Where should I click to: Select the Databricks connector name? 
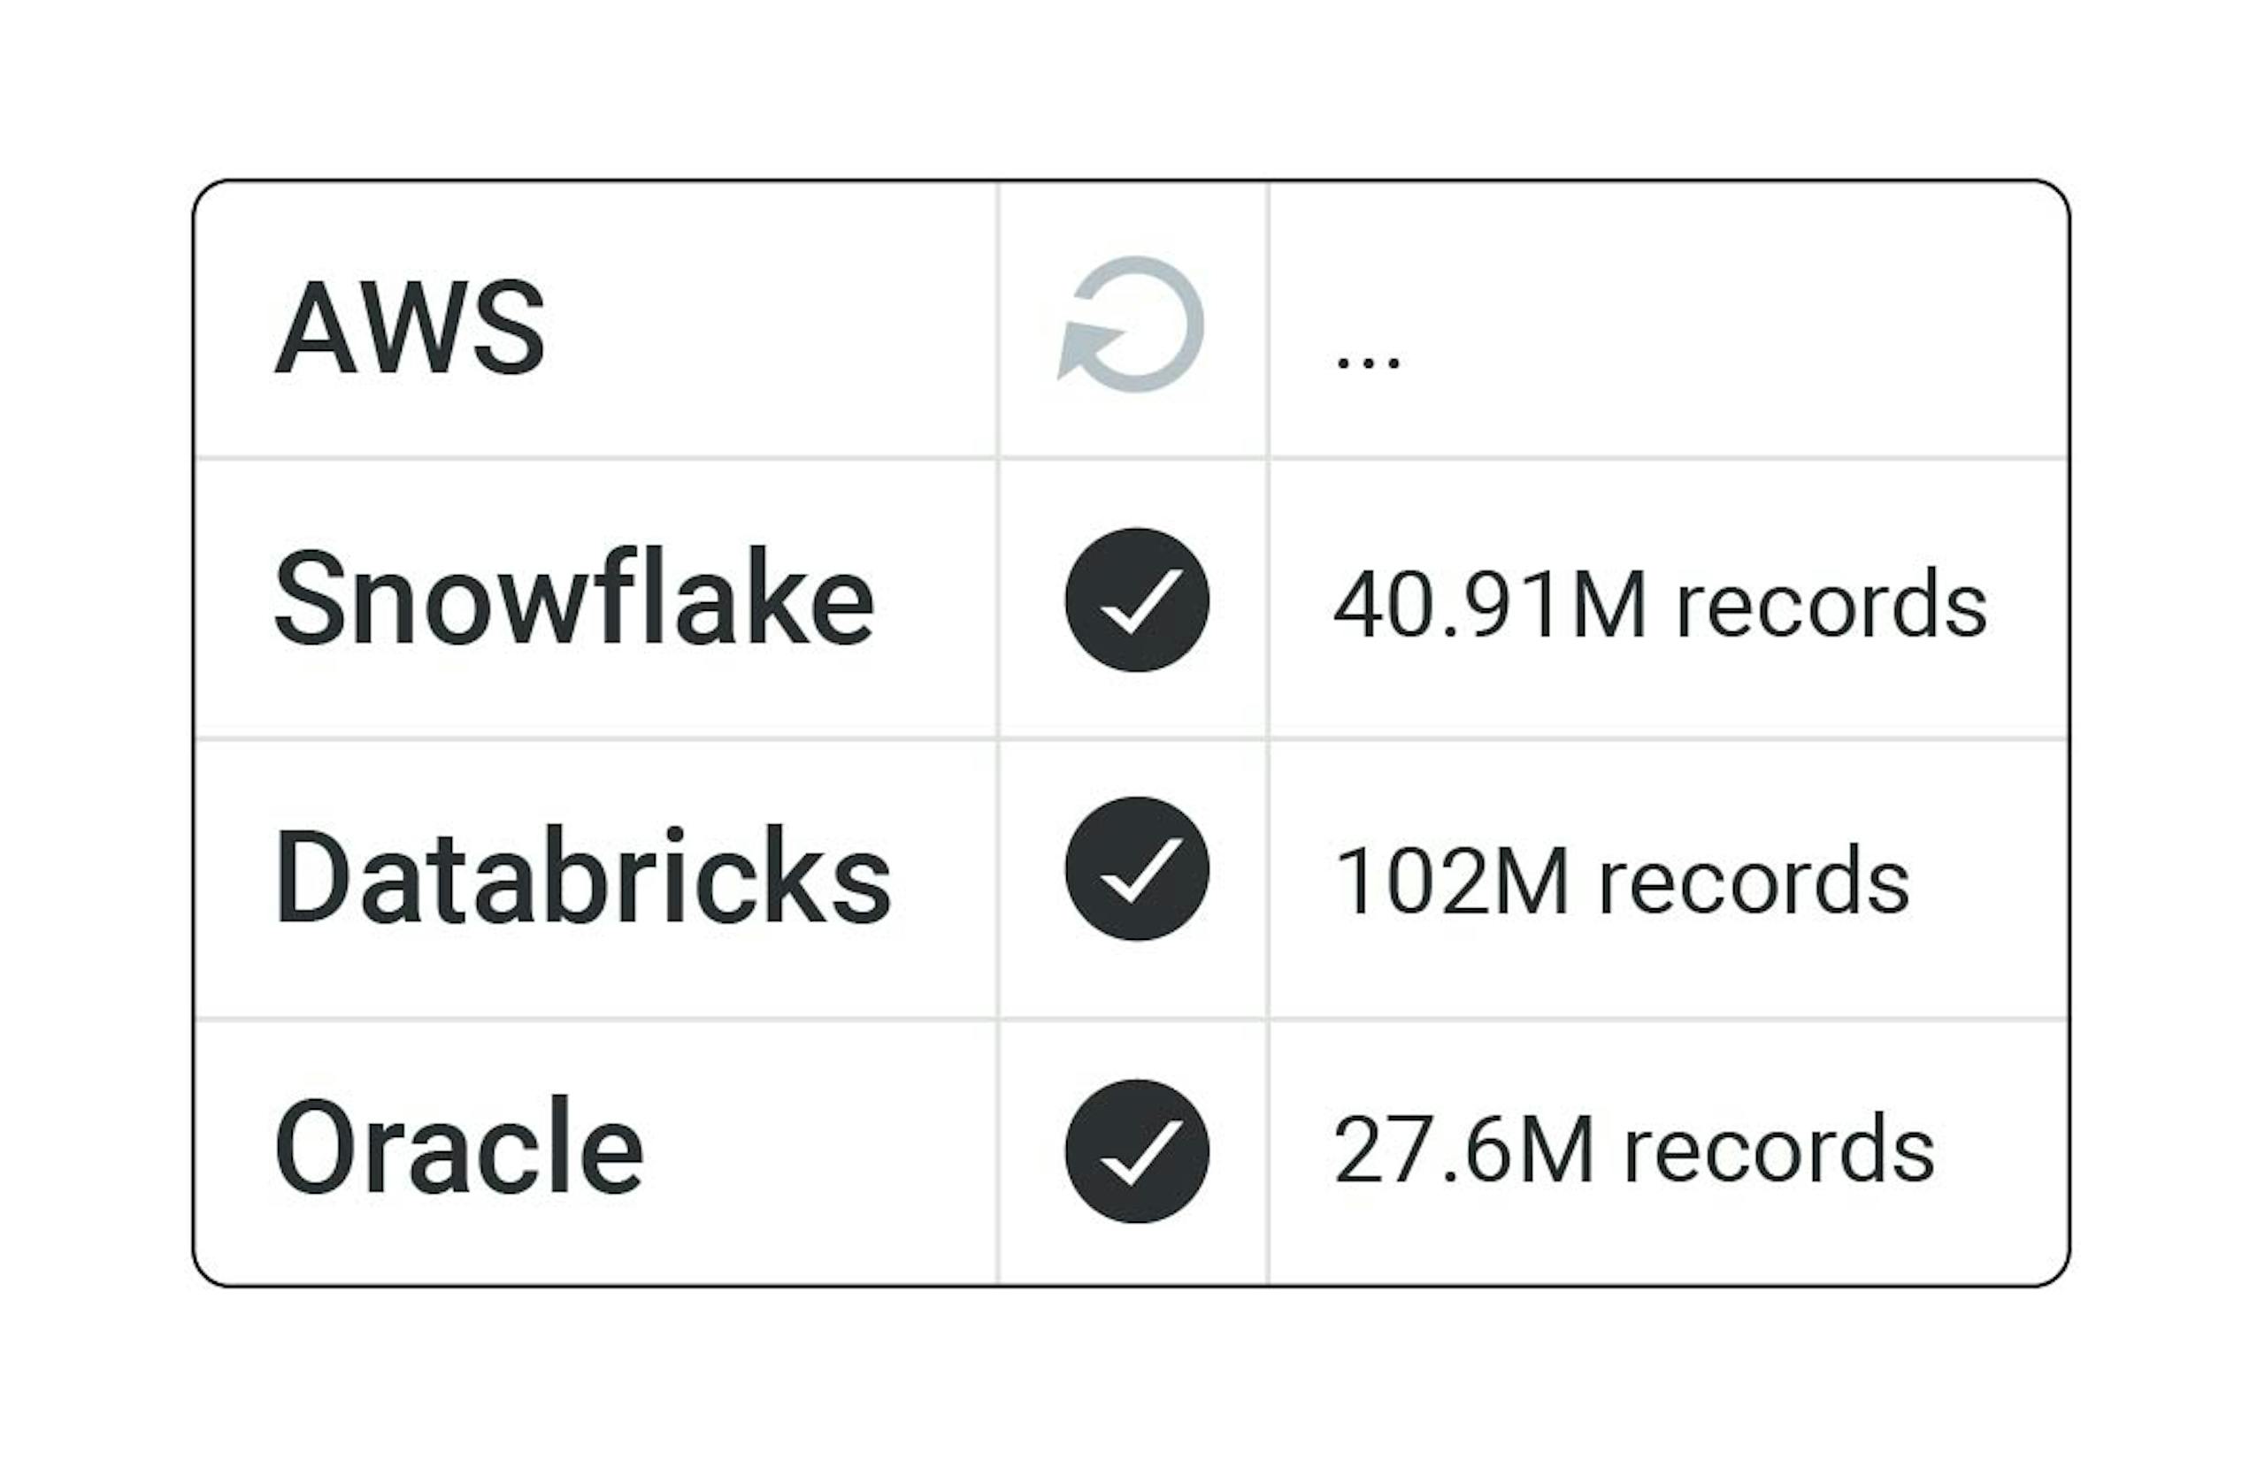582,875
